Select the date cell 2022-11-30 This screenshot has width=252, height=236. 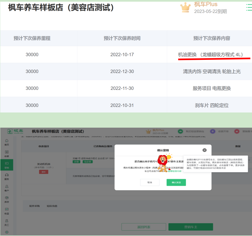[x=122, y=88]
